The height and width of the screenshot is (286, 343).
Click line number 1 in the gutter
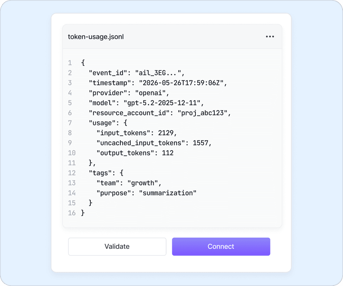[70, 63]
